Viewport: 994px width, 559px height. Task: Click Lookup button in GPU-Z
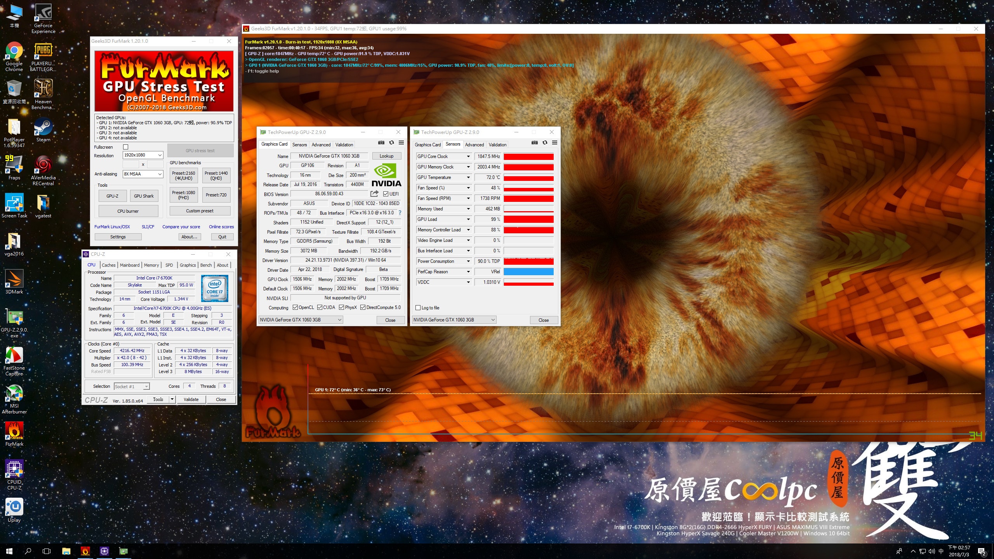coord(386,156)
